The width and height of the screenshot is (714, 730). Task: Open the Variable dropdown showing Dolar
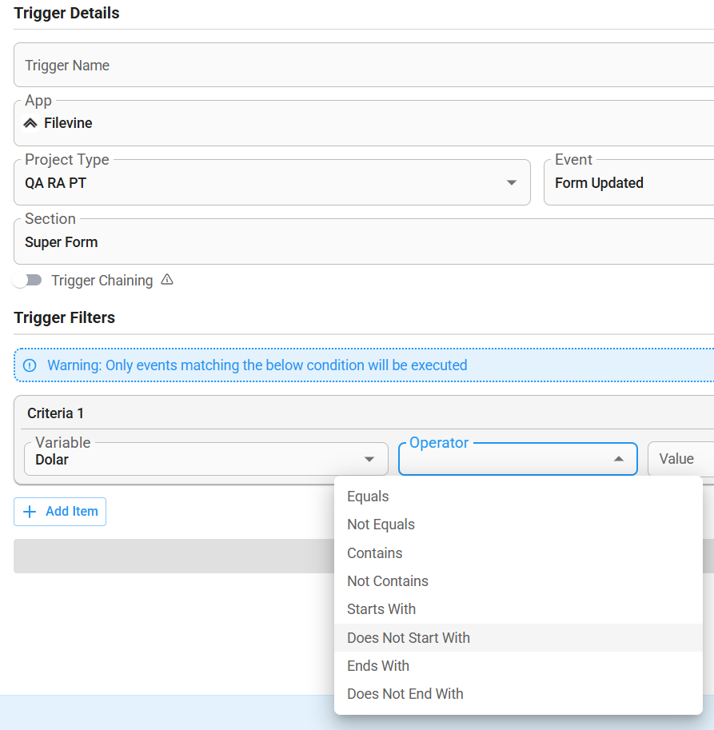point(206,459)
